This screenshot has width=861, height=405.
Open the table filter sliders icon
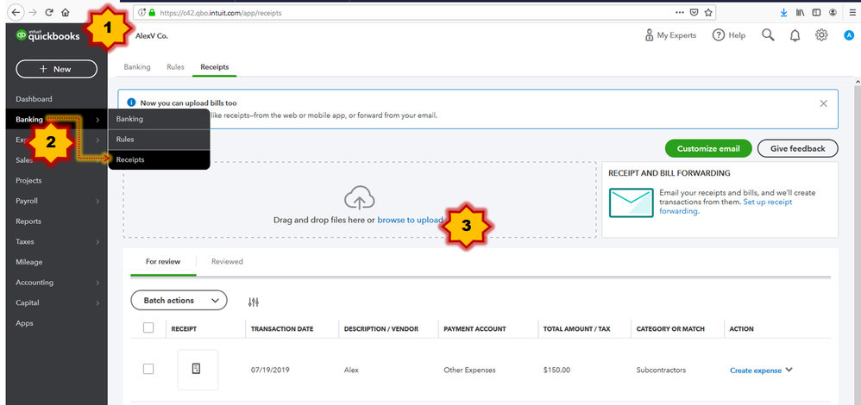tap(253, 302)
